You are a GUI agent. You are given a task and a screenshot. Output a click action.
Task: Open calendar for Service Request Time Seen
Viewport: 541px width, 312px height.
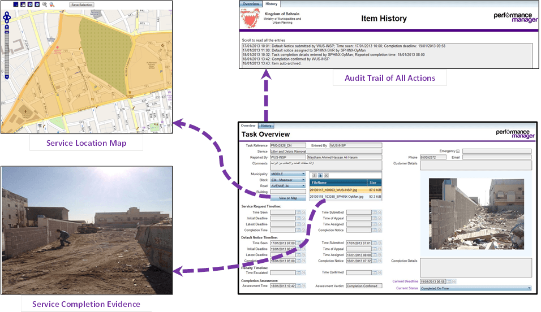click(x=298, y=213)
